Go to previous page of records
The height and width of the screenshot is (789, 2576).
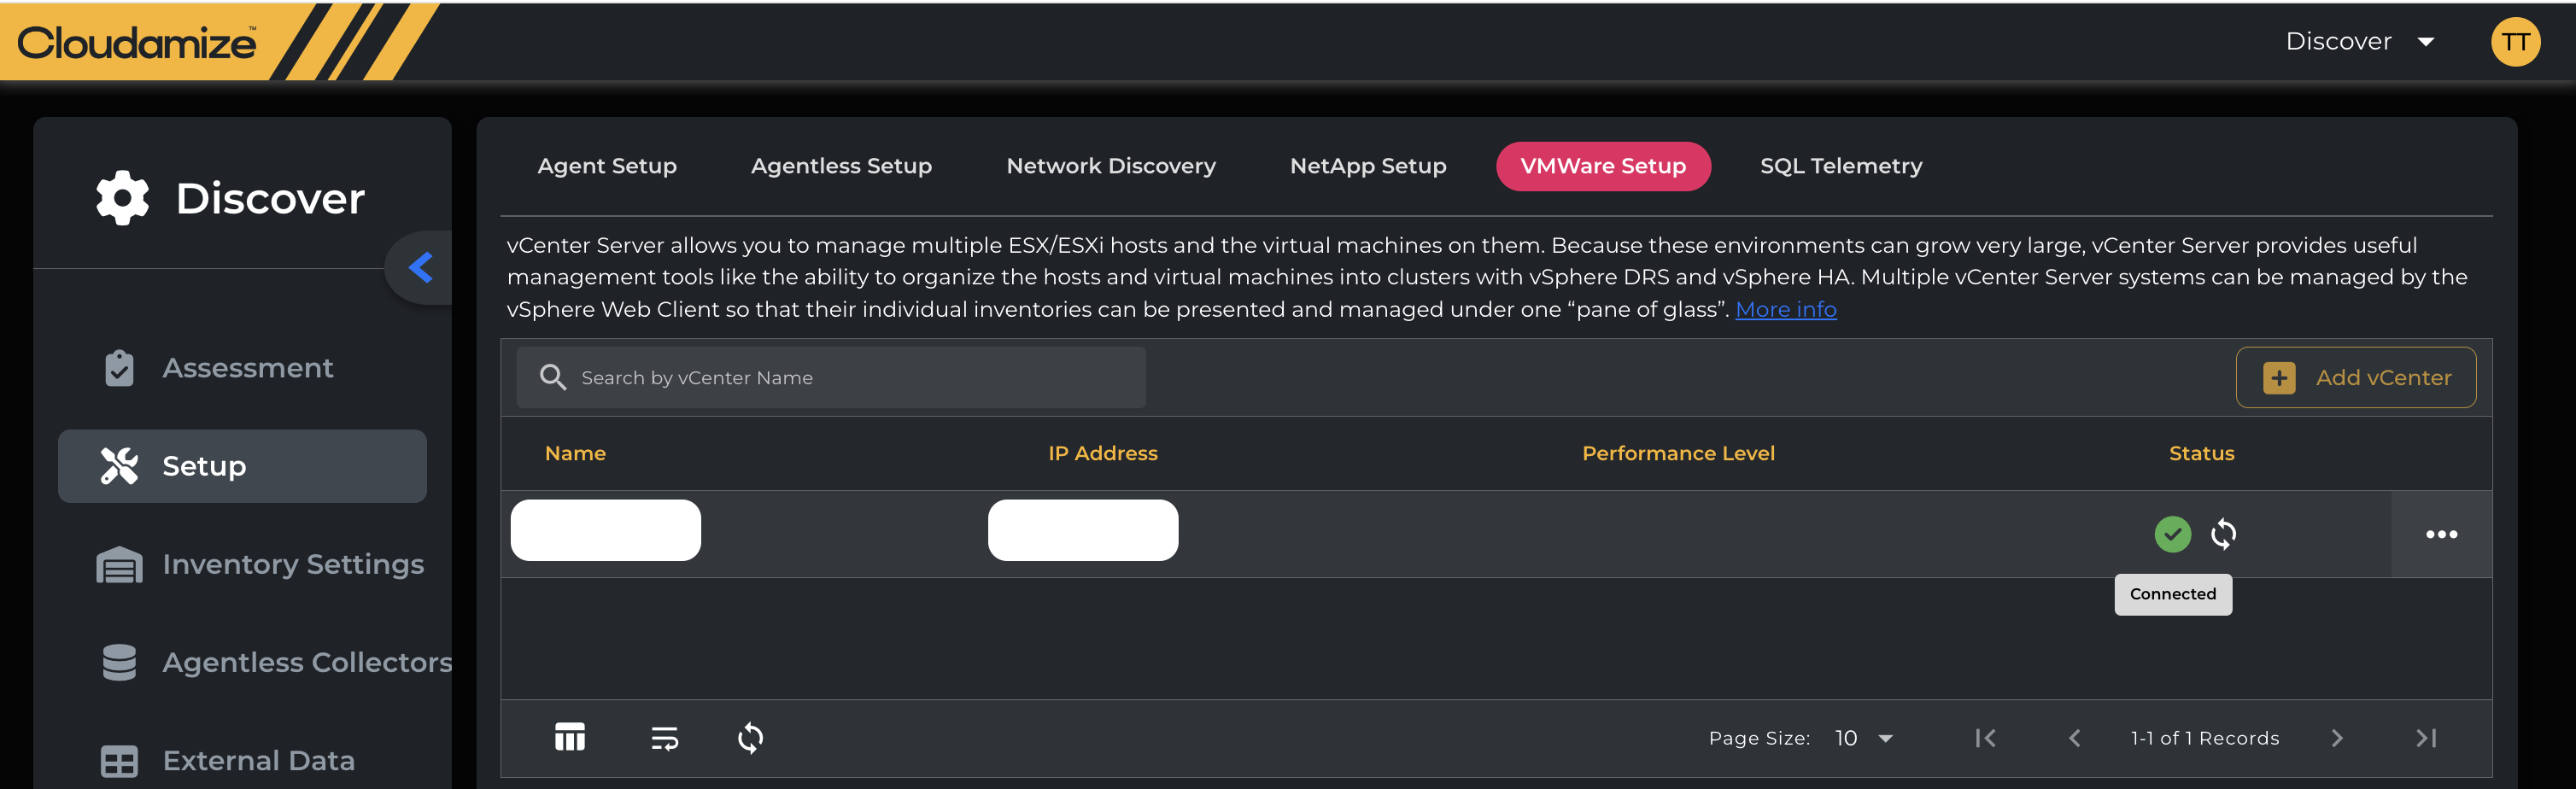click(x=2075, y=738)
